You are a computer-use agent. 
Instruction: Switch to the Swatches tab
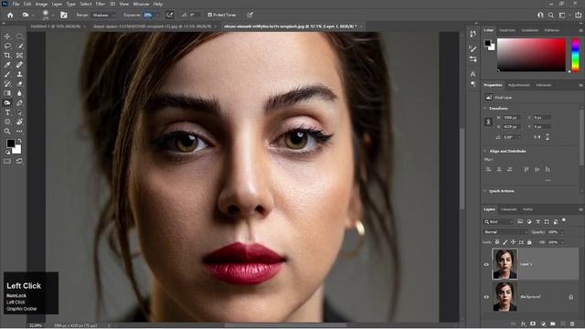coord(507,30)
